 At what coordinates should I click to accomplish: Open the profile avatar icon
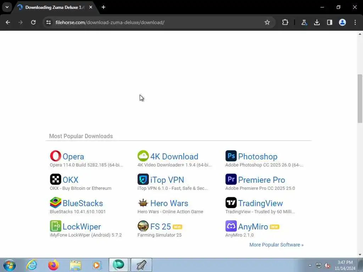(x=342, y=22)
